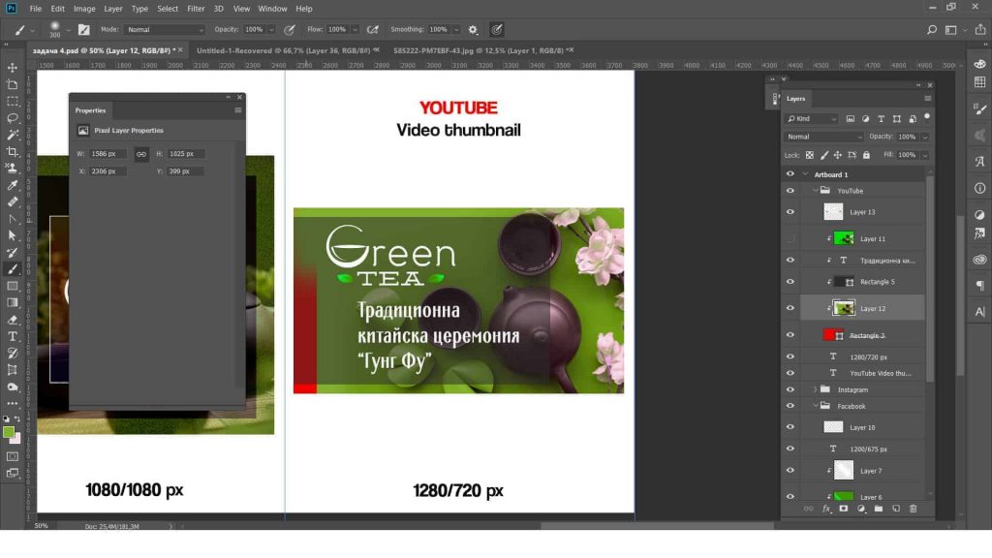Open the layer blend mode dropdown
992x558 pixels.
tap(823, 137)
